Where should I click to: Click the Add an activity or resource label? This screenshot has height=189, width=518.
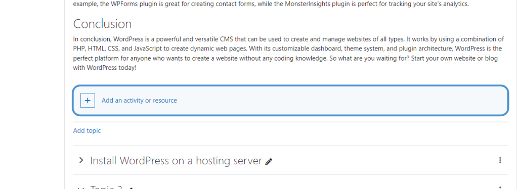(139, 100)
